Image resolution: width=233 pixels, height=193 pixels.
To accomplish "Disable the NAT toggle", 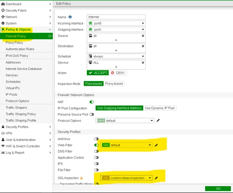I will pyautogui.click(x=92, y=102).
